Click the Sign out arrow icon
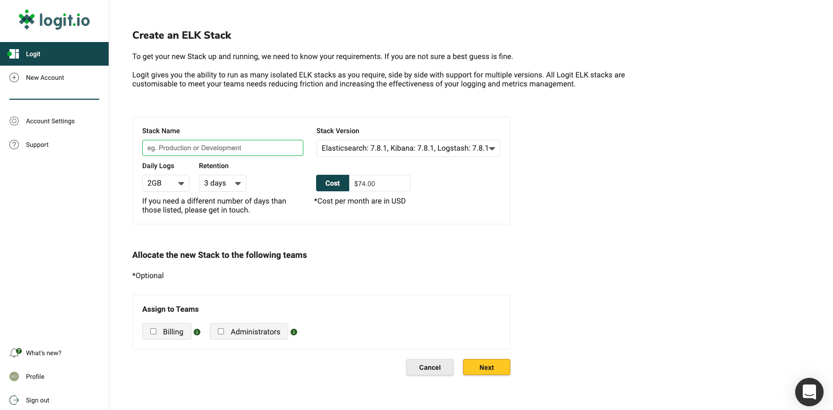This screenshot has height=410, width=833. click(14, 400)
